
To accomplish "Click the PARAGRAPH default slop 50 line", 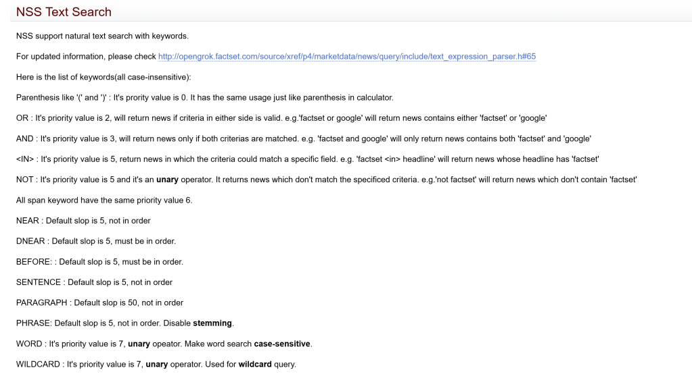I will tap(99, 302).
